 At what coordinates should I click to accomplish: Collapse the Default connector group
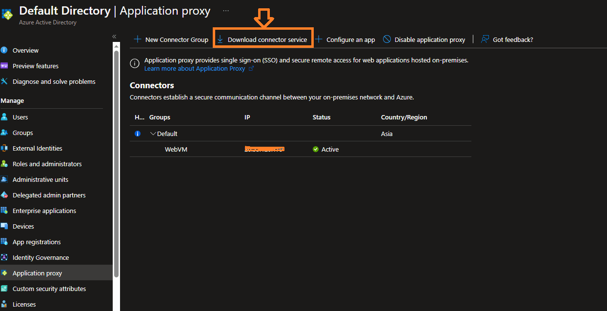point(153,133)
